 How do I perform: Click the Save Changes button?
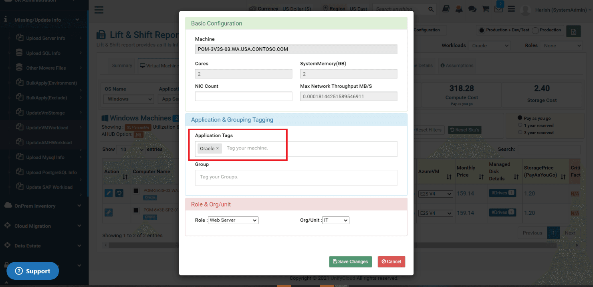(x=351, y=262)
